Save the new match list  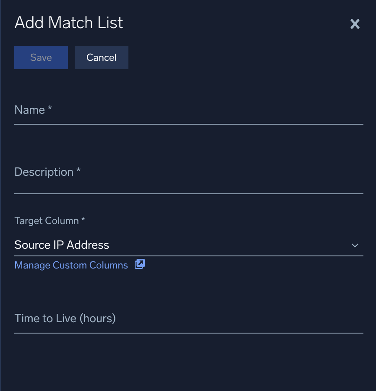41,57
